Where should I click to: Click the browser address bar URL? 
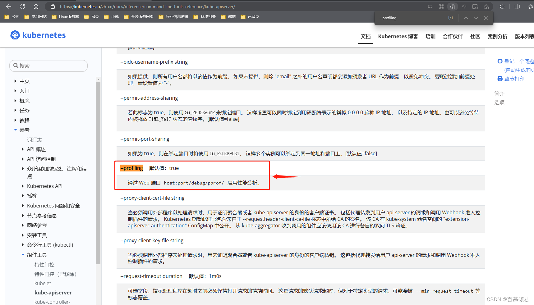coord(147,7)
